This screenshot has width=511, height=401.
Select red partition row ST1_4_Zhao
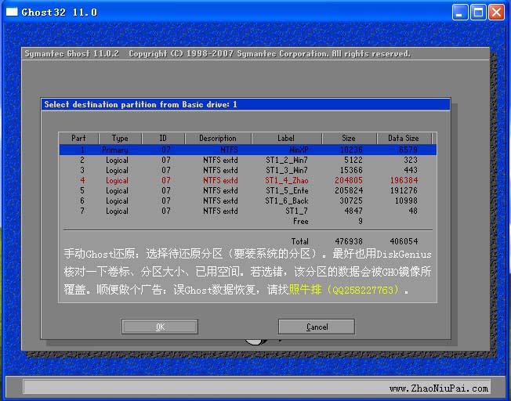248,180
